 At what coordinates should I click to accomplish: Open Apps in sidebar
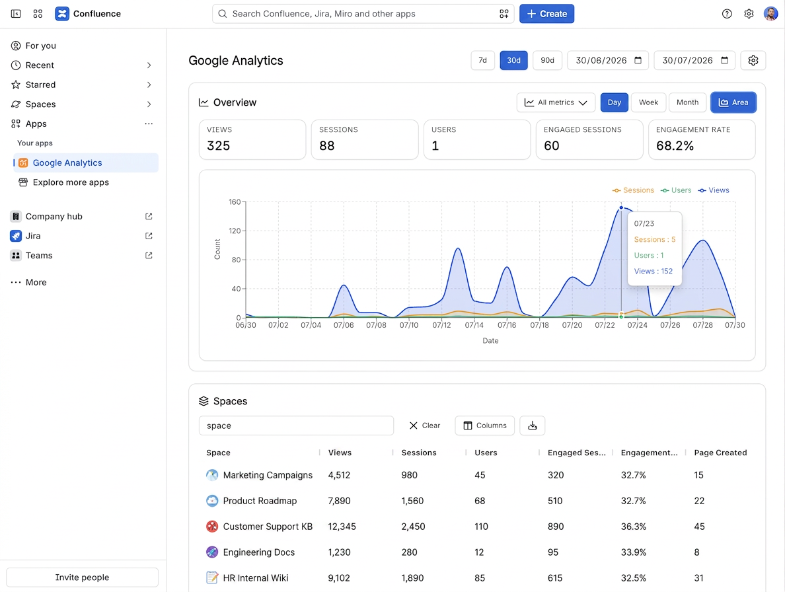point(28,124)
